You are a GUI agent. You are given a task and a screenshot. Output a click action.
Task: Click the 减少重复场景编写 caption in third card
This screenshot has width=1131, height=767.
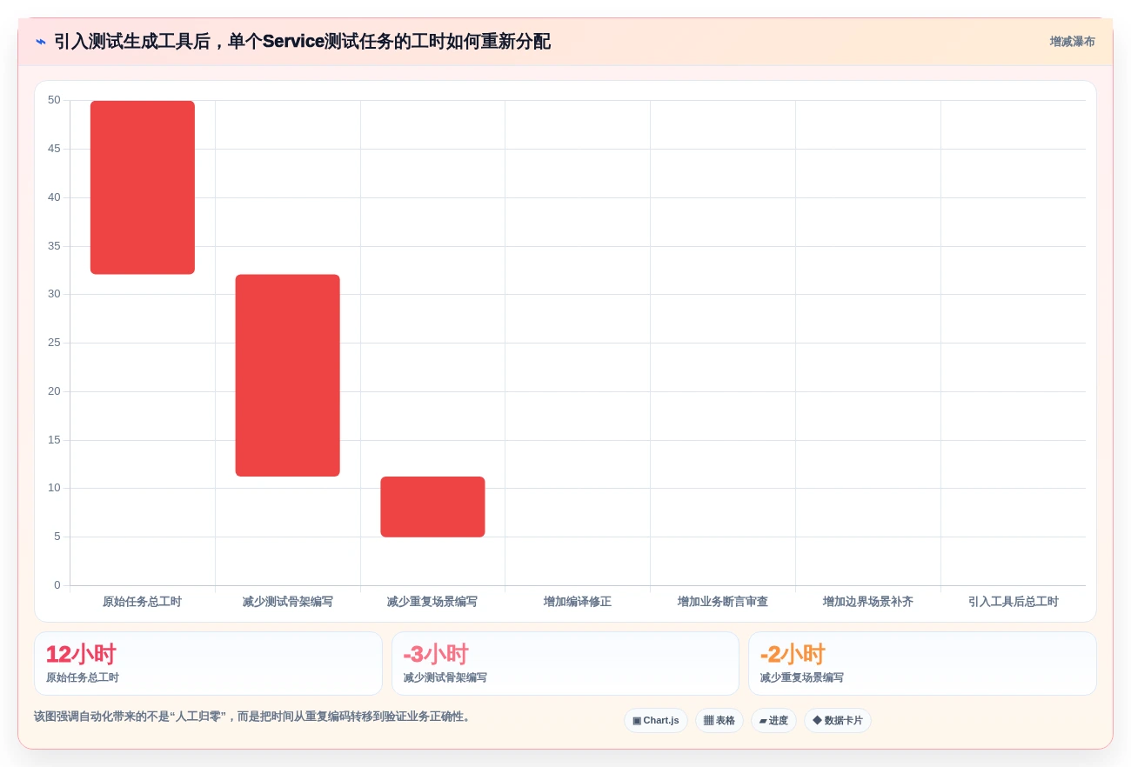(801, 677)
